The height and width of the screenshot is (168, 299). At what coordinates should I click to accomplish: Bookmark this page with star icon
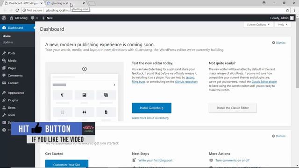(287, 10)
